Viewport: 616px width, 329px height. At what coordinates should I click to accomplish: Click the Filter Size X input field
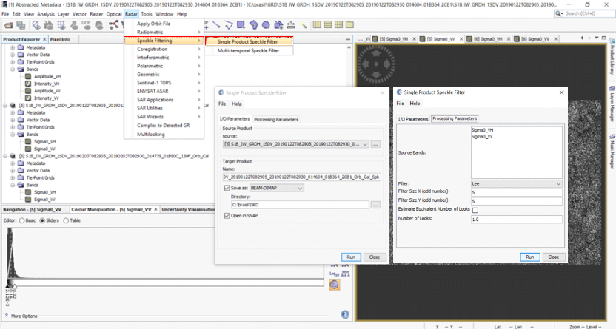pyautogui.click(x=516, y=192)
